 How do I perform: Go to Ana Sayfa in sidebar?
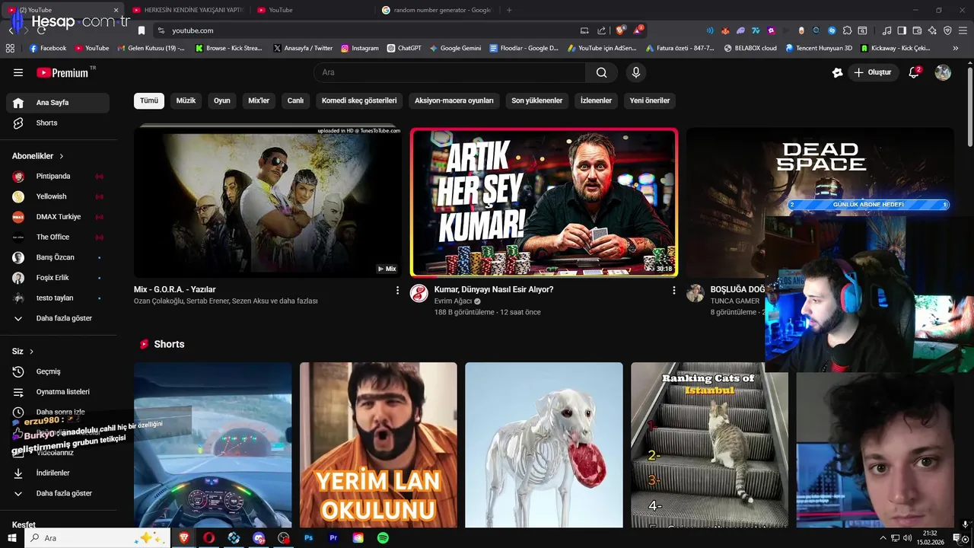pos(58,103)
